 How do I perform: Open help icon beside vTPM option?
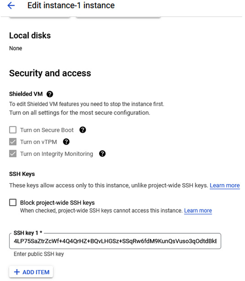66,142
